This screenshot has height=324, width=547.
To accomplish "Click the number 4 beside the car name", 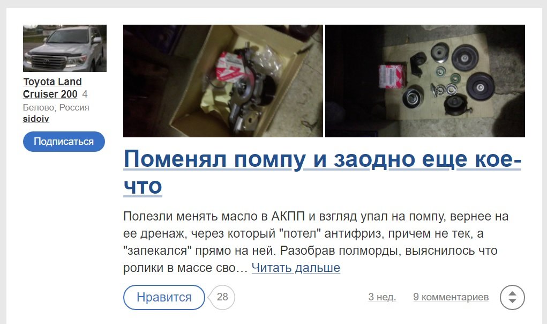I will (85, 94).
